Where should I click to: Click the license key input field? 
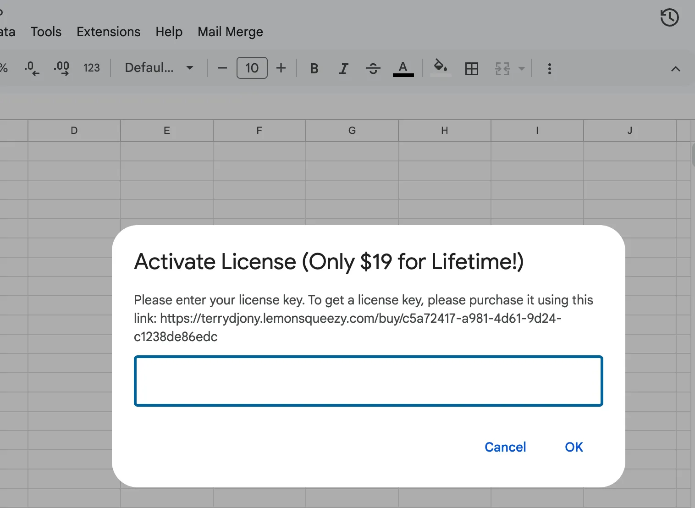(368, 381)
